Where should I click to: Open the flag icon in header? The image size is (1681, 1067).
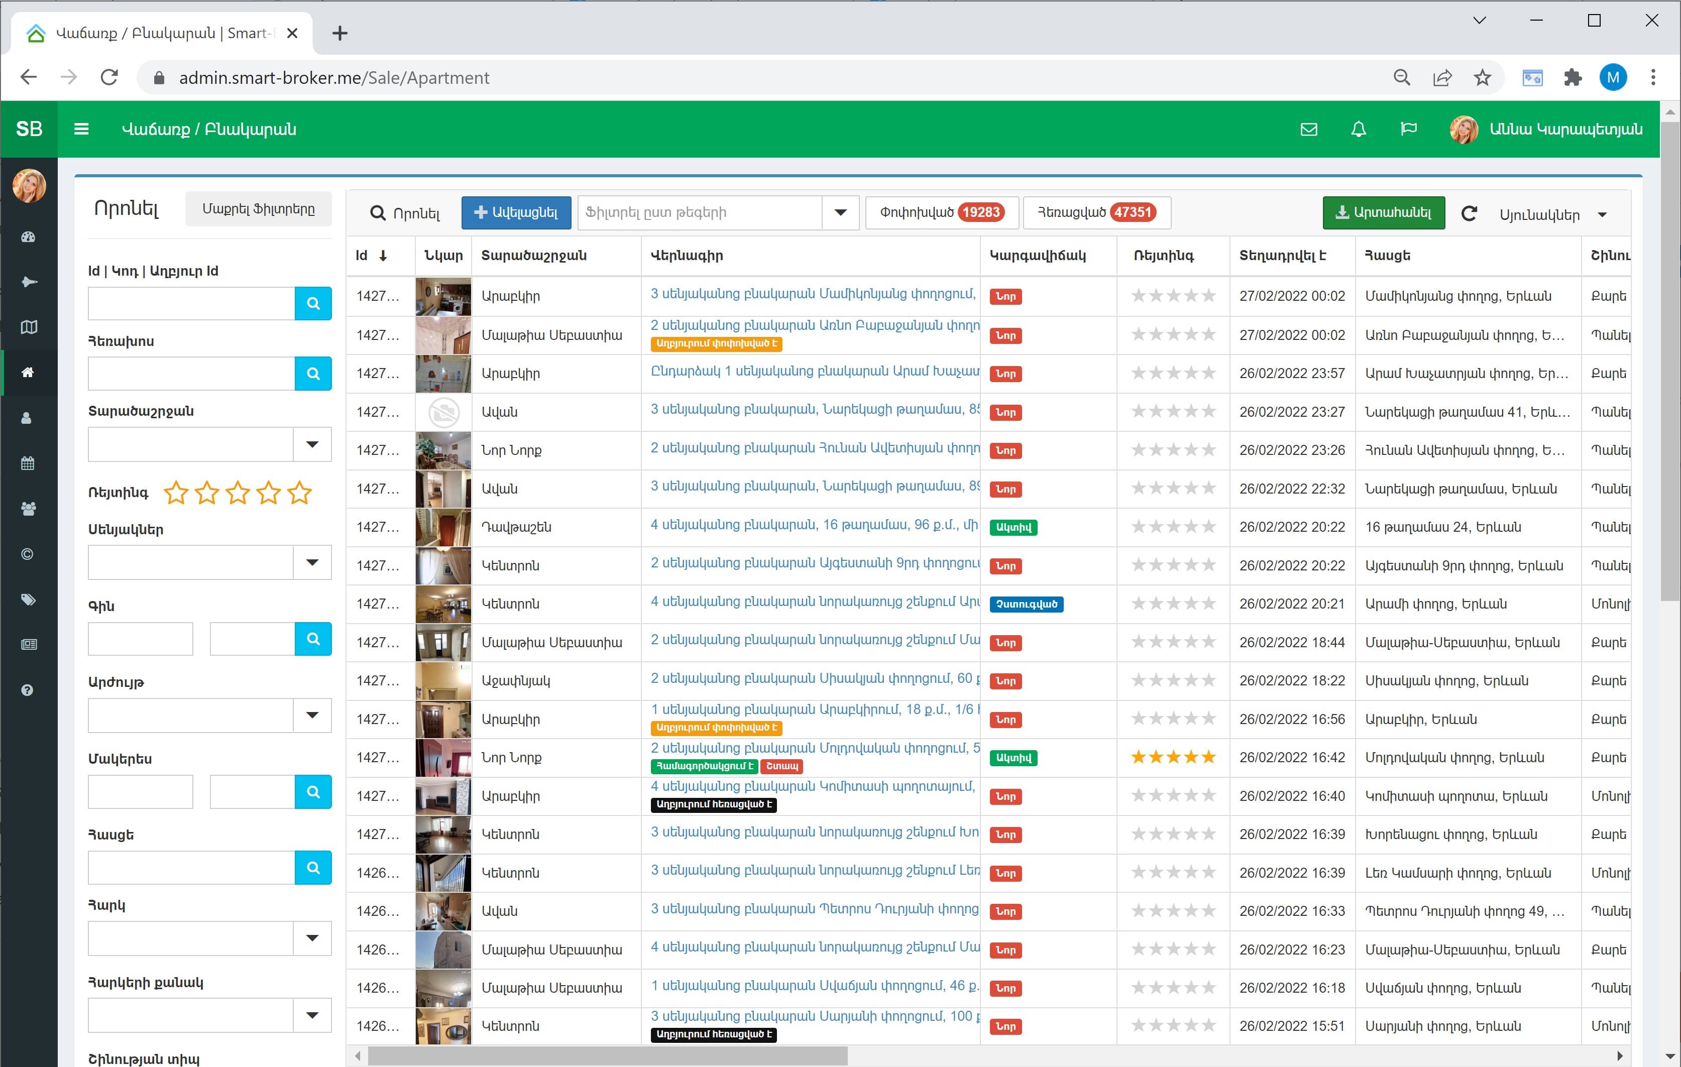[x=1409, y=129]
